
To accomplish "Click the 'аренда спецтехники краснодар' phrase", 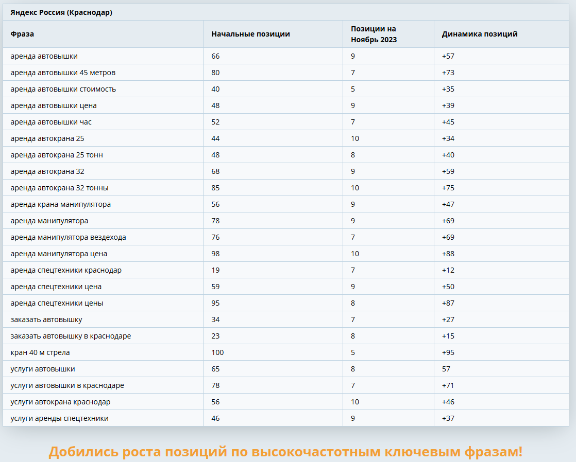I will (x=66, y=271).
